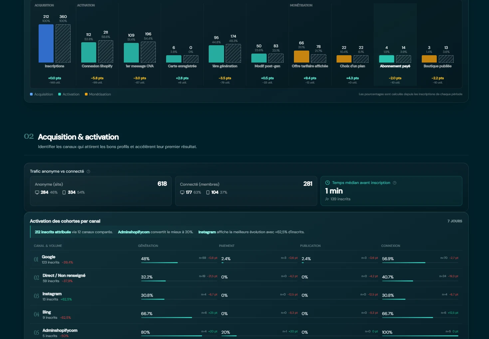This screenshot has width=489, height=339.
Task: Click the Acquisition & activation section heading
Action: click(x=78, y=137)
